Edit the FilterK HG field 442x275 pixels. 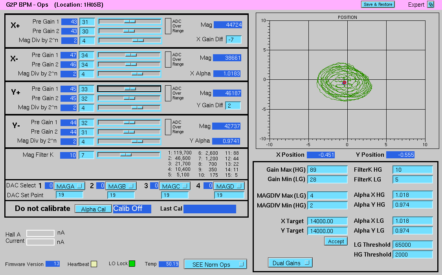pos(413,170)
